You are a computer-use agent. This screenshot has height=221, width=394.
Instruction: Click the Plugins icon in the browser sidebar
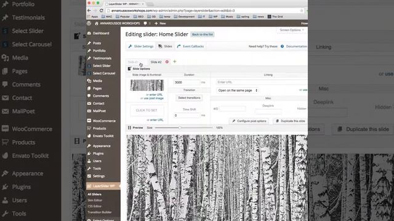pos(89,153)
